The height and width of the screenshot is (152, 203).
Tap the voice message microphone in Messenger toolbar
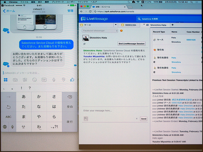pyautogui.click(x=54, y=80)
